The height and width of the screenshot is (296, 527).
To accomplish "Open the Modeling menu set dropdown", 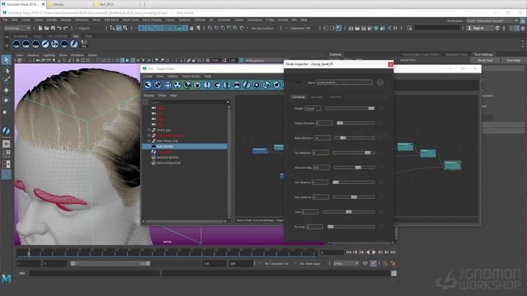I will (x=17, y=28).
